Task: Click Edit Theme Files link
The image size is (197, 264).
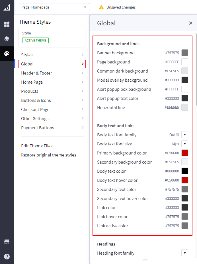Action: [x=37, y=146]
